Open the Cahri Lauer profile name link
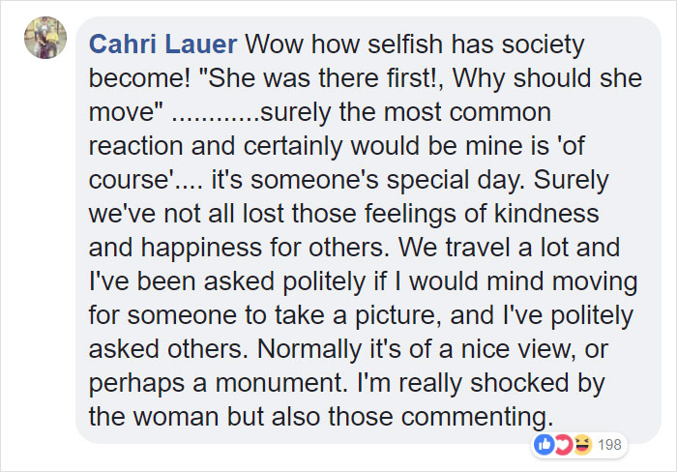The width and height of the screenshot is (677, 472). click(162, 44)
